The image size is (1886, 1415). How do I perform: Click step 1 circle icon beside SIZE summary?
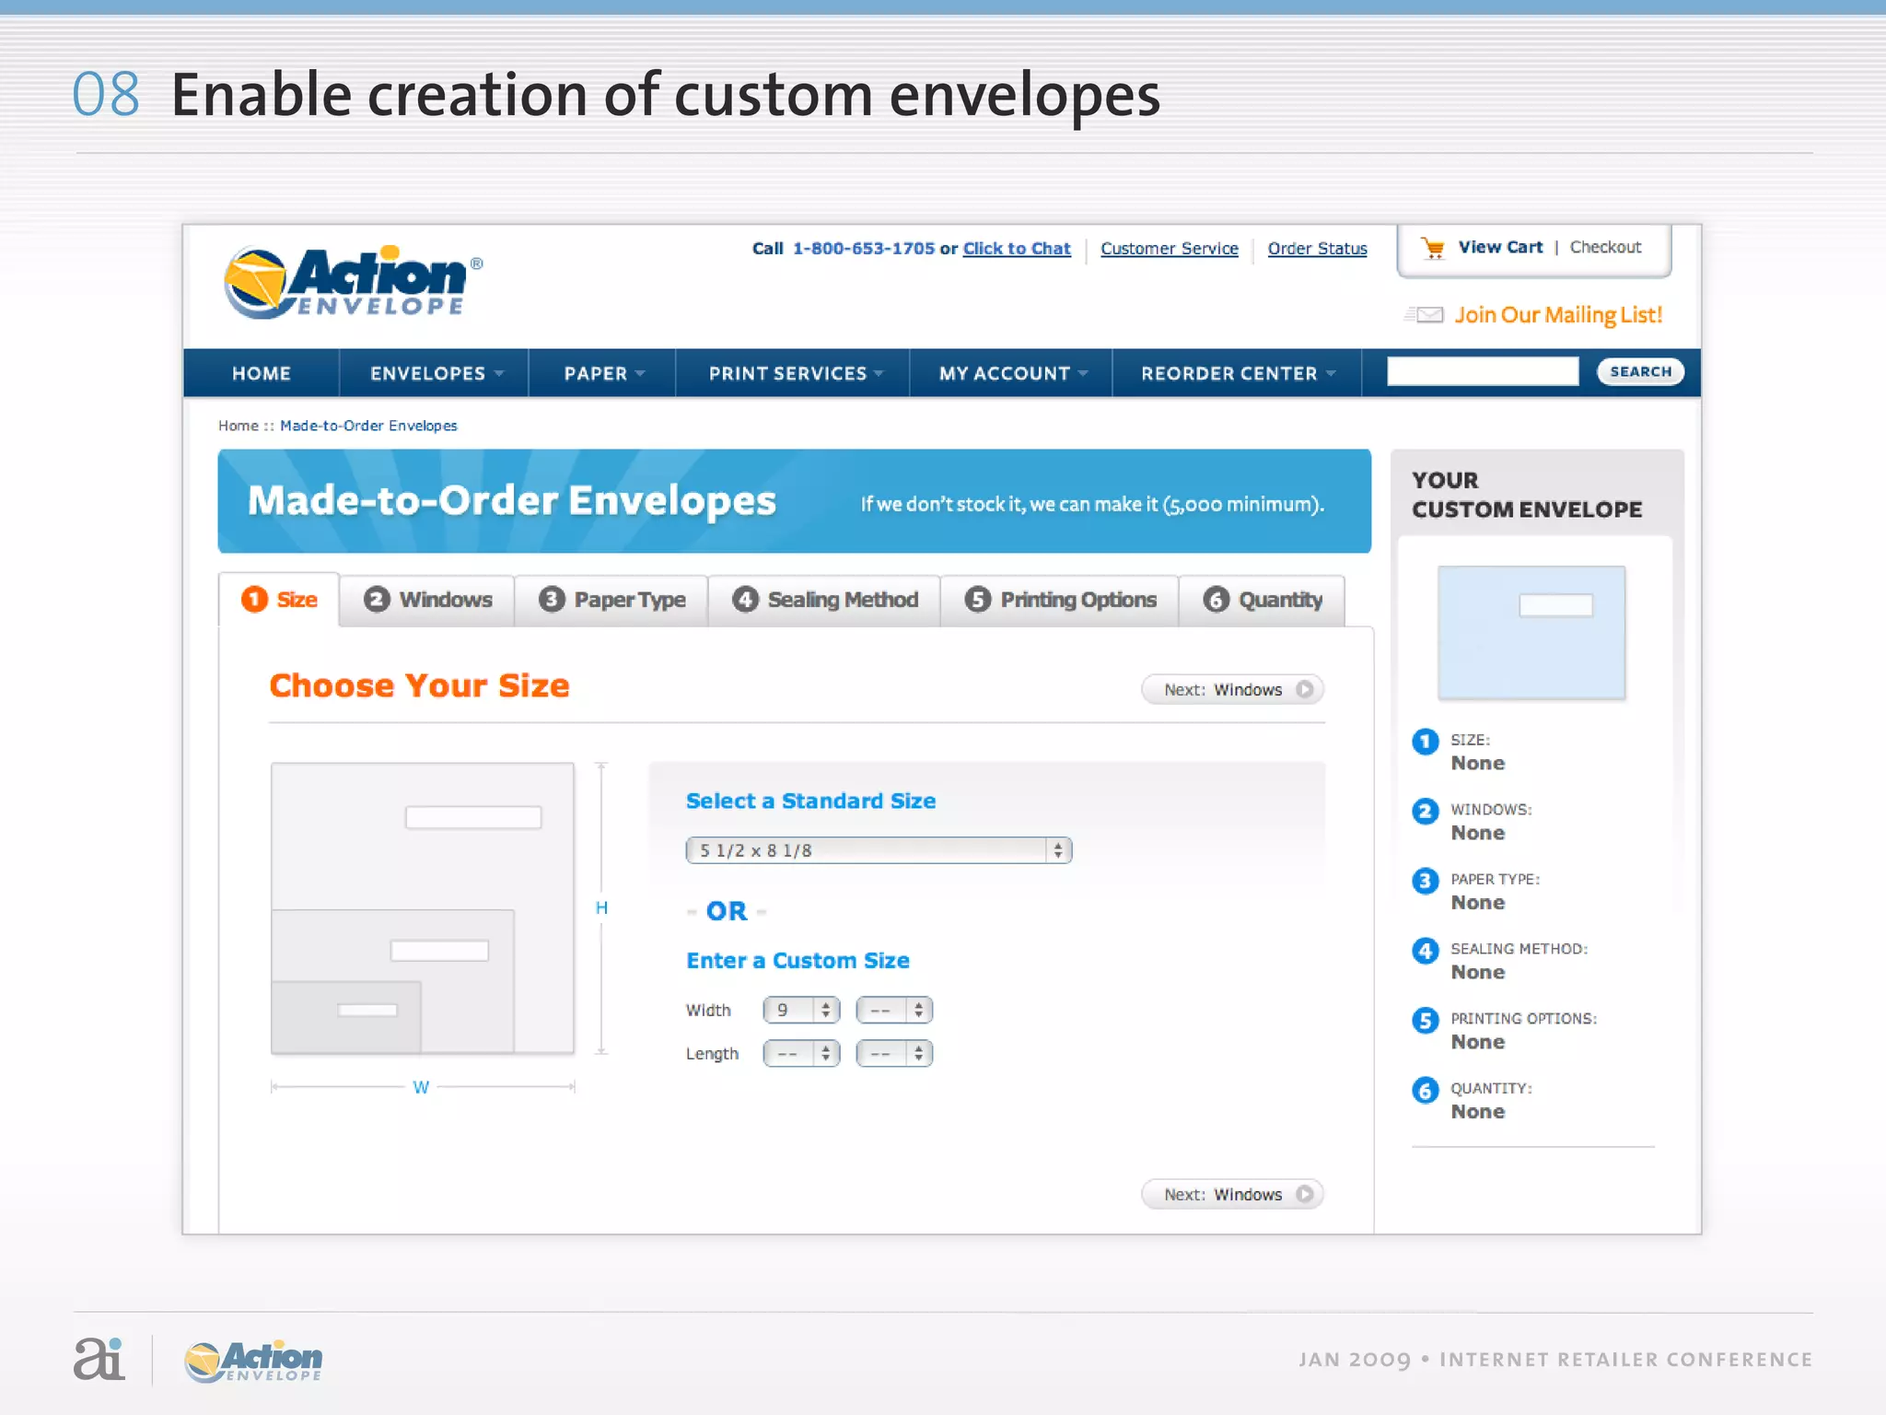tap(1426, 742)
